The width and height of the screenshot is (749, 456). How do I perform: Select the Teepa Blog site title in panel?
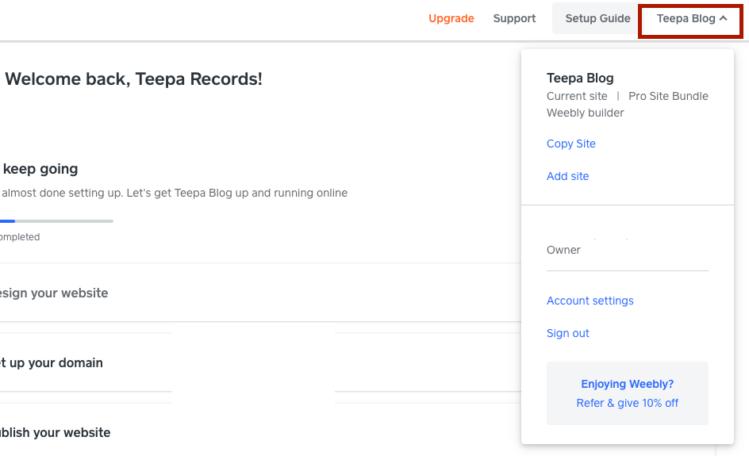[x=580, y=78]
